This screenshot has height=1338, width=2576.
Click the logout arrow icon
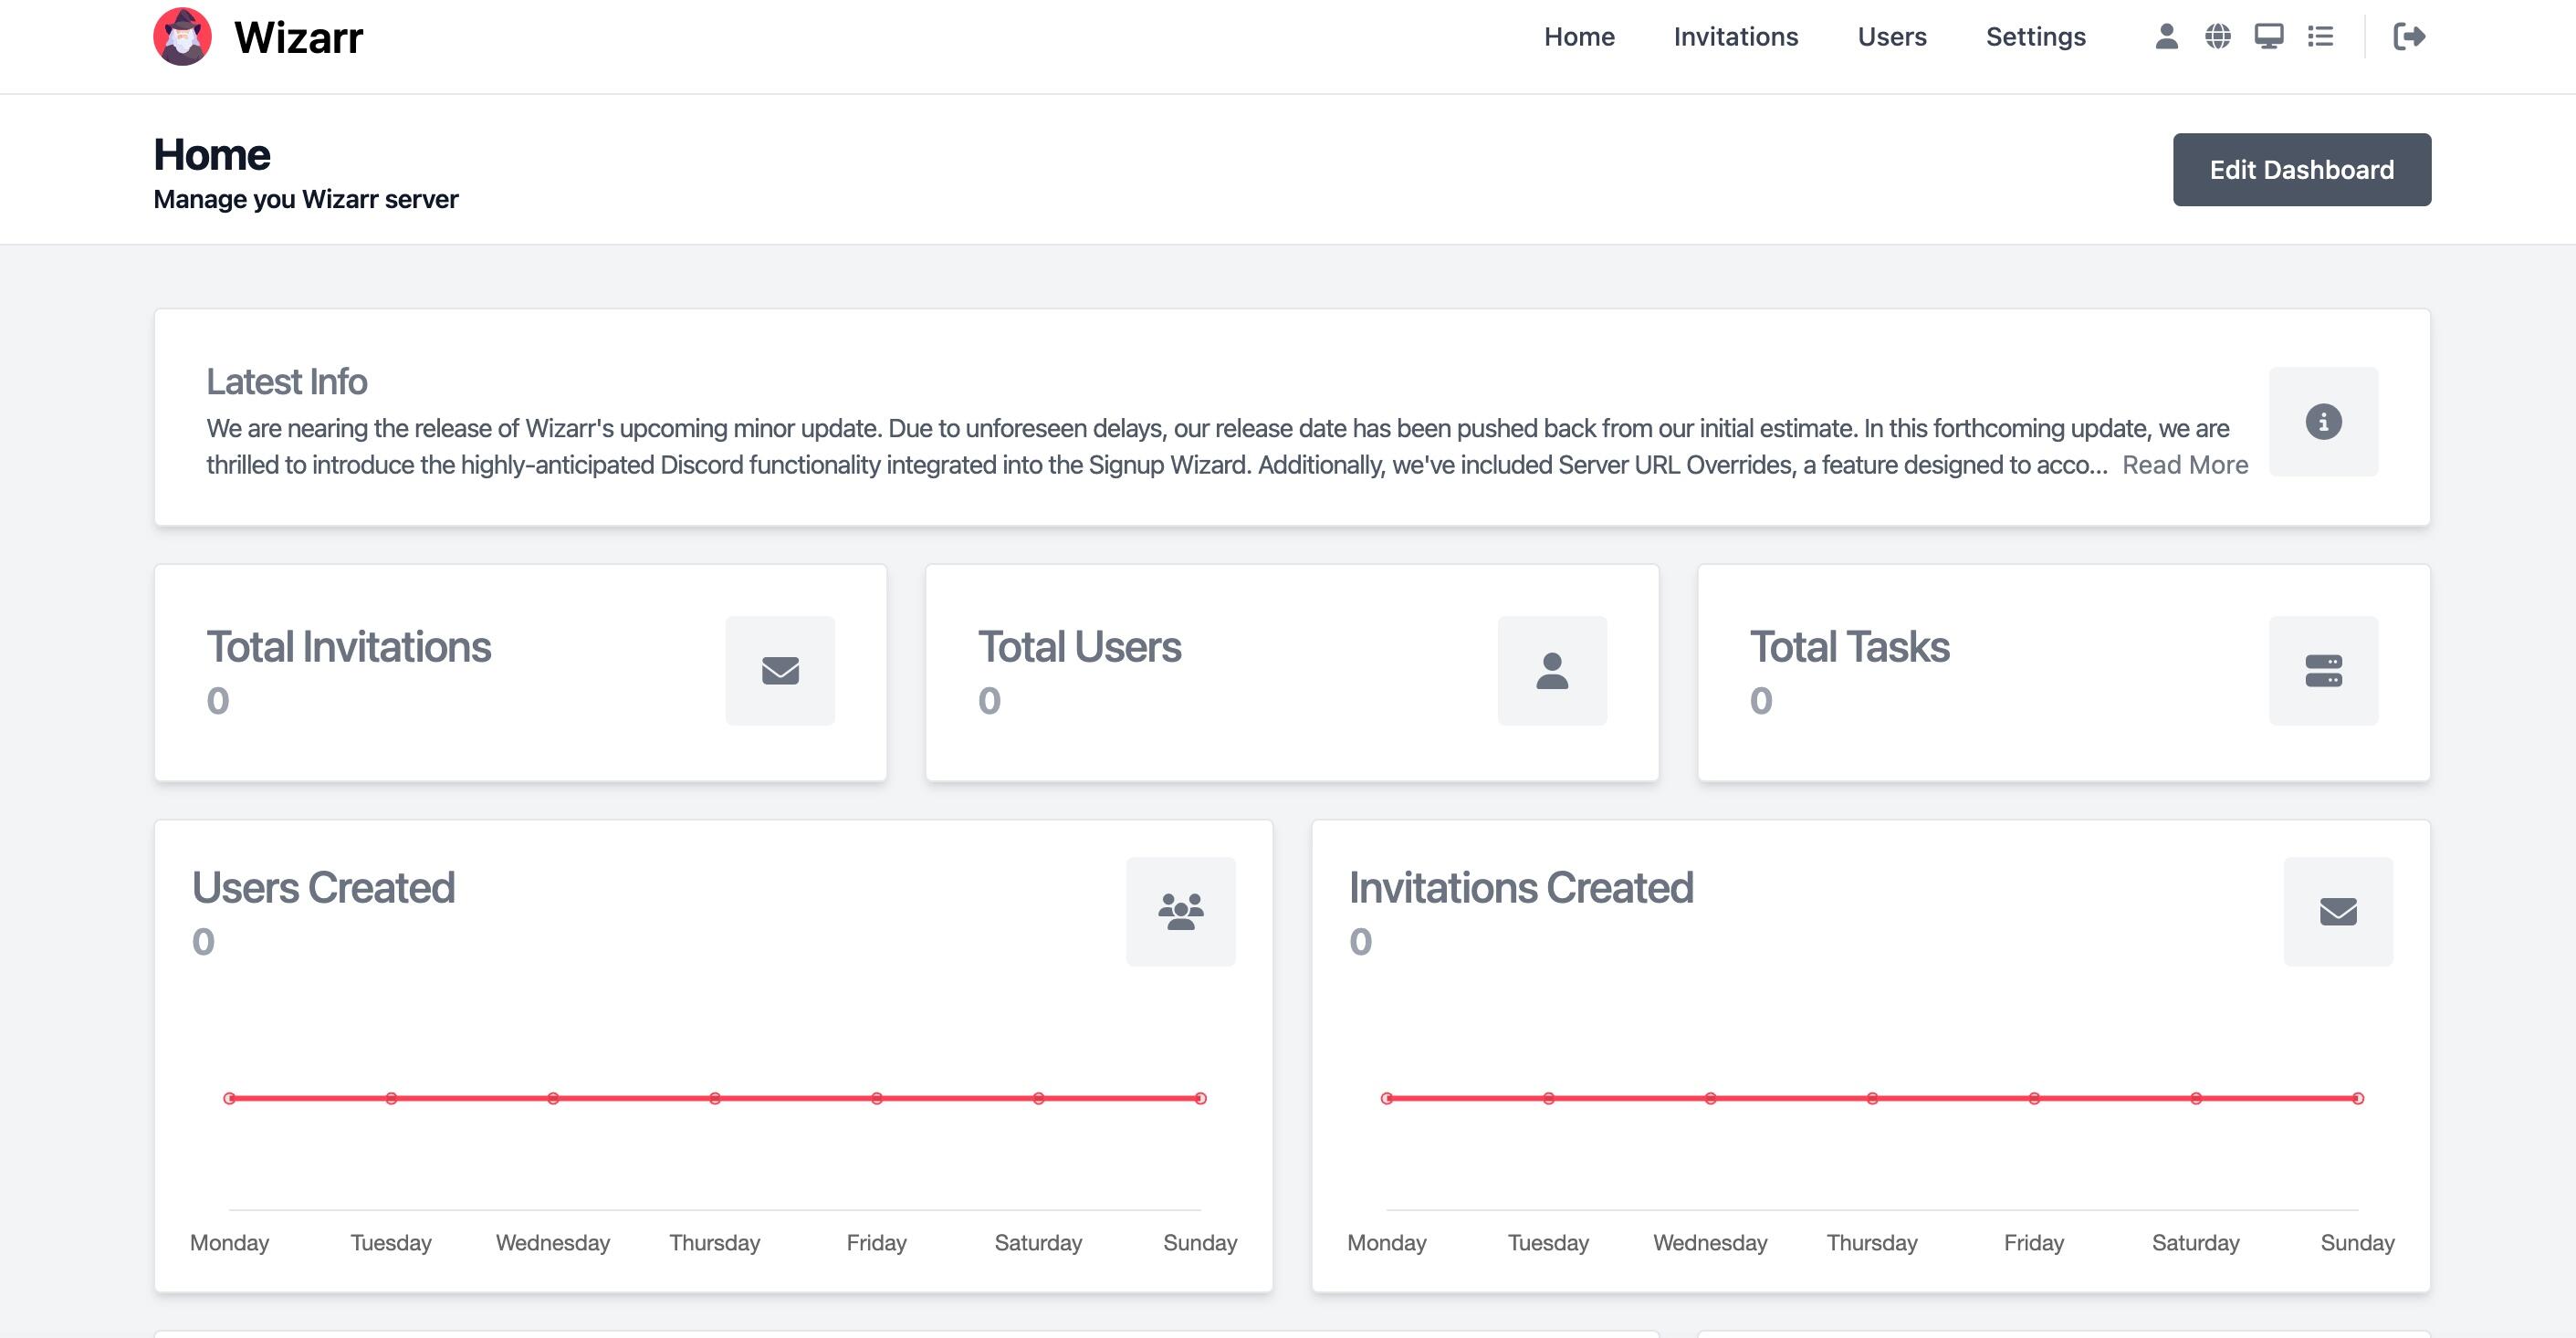tap(2408, 37)
